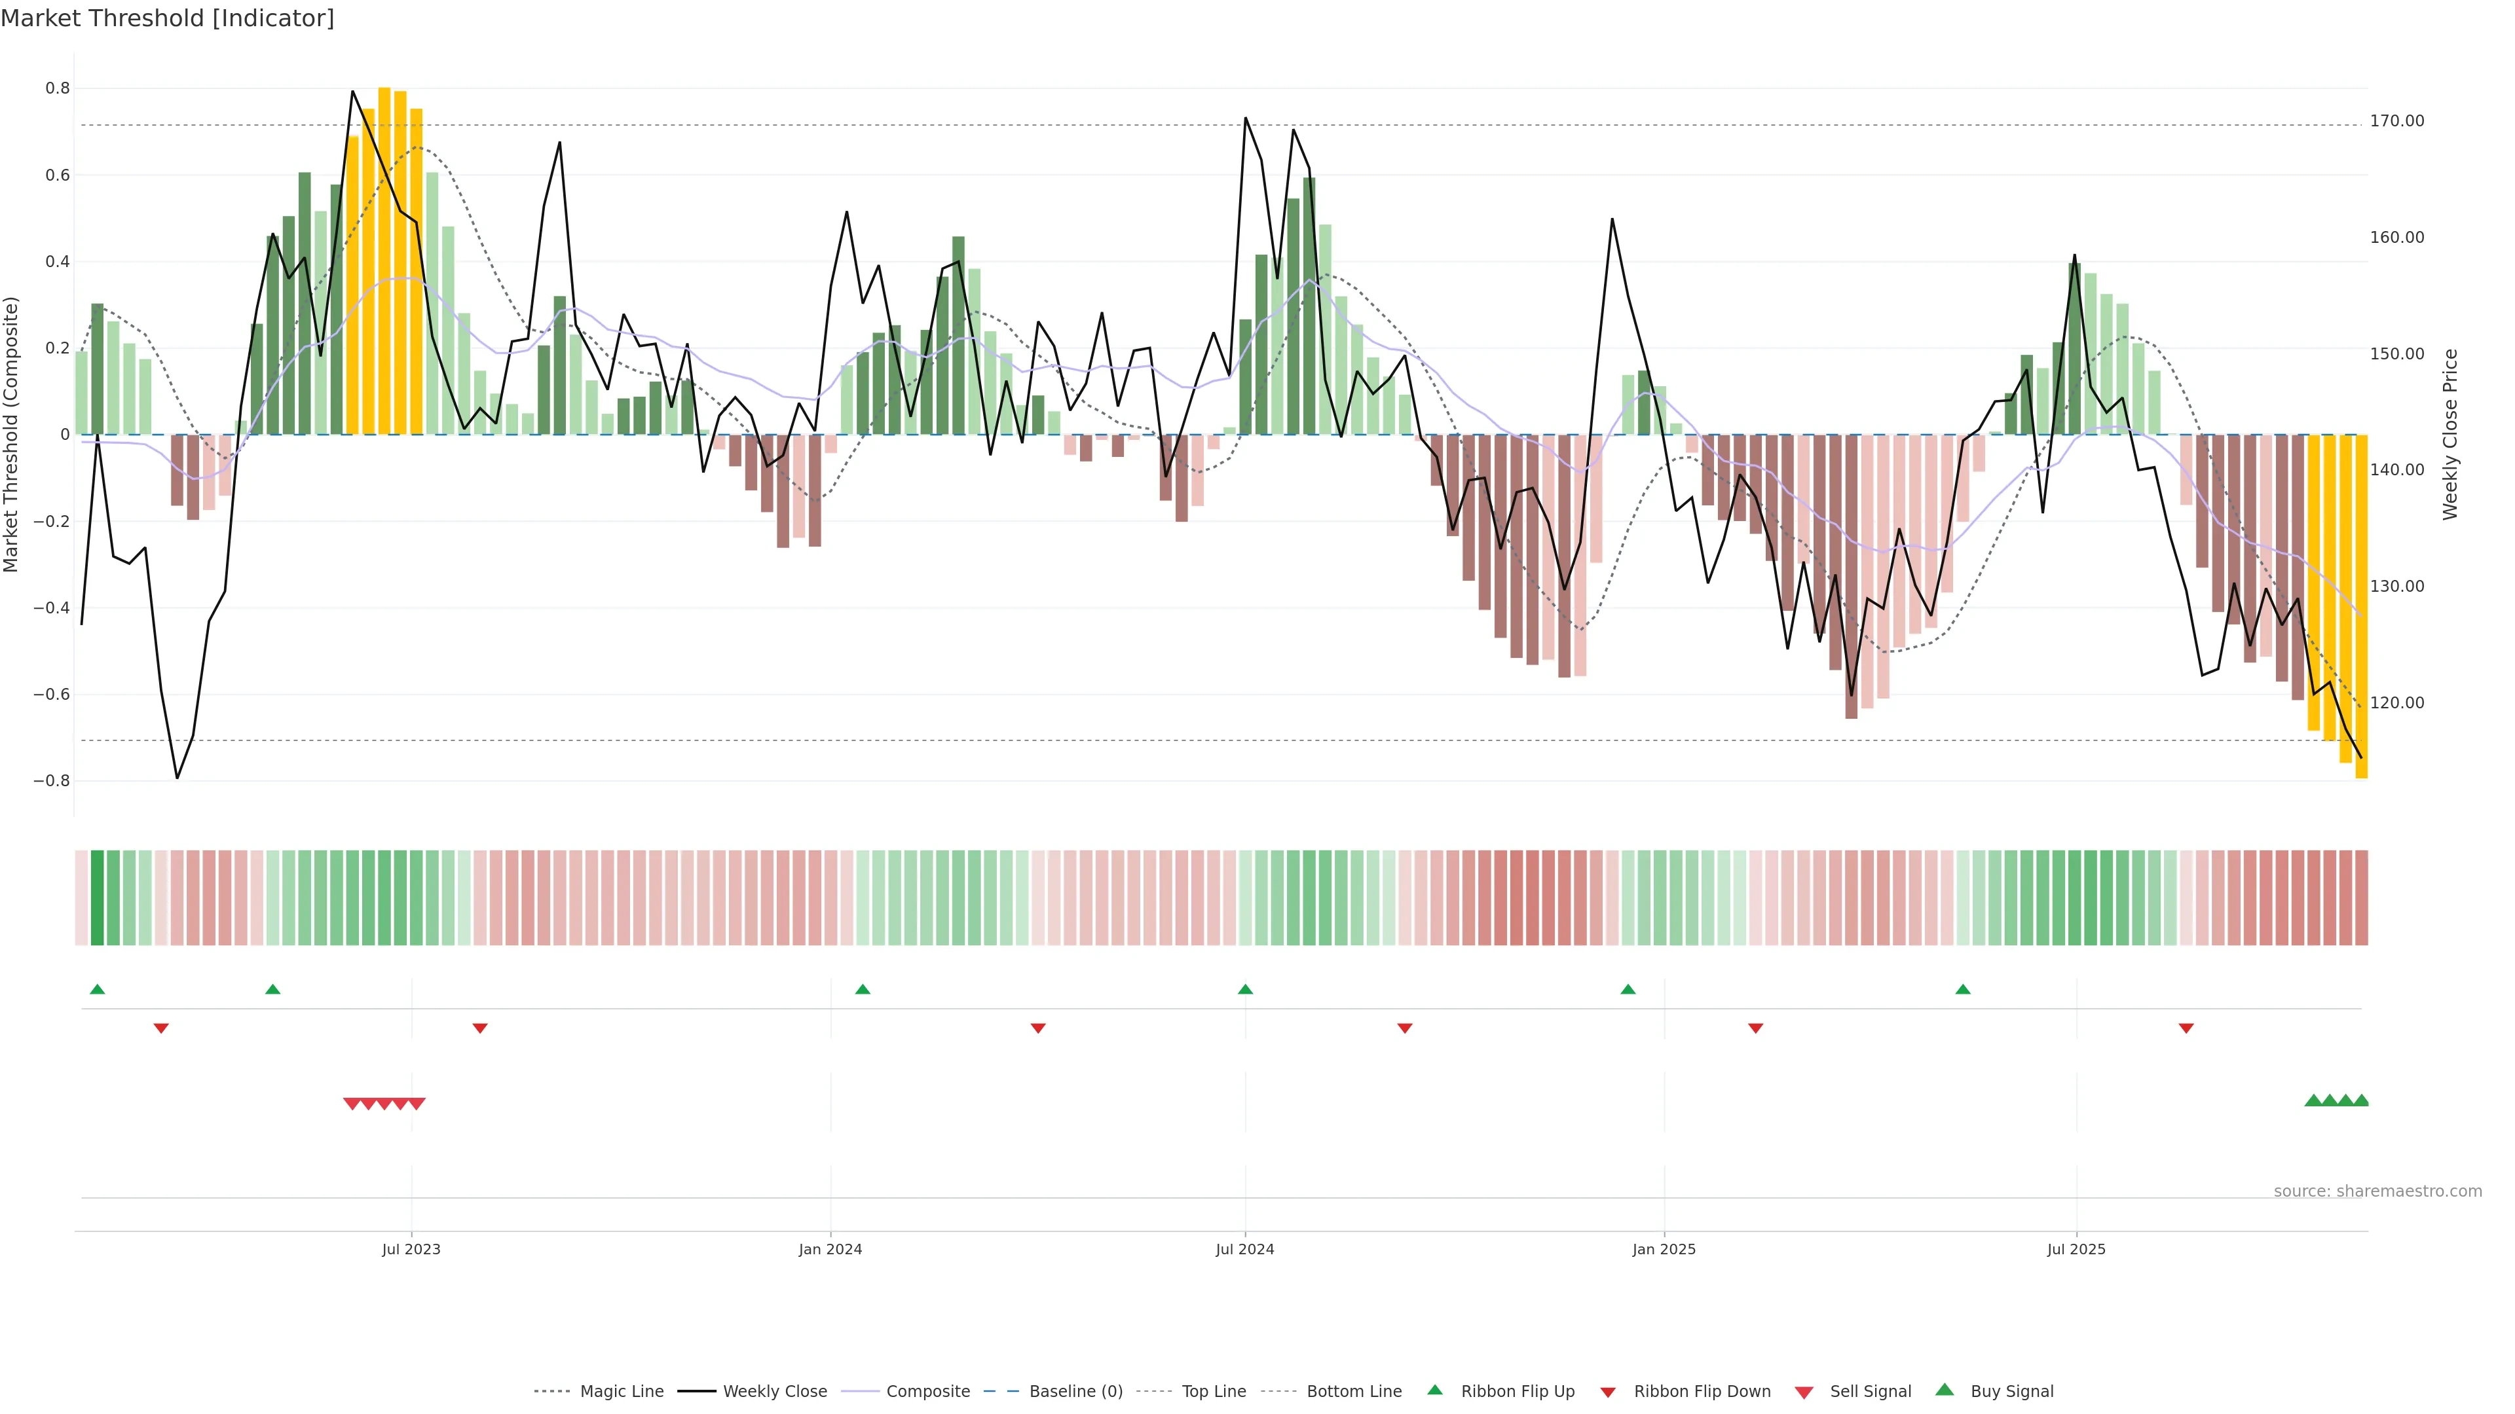Screen dimensions: 2515x1414
Task: Click the sharemaestro.com source text
Action: pyautogui.click(x=2377, y=1191)
